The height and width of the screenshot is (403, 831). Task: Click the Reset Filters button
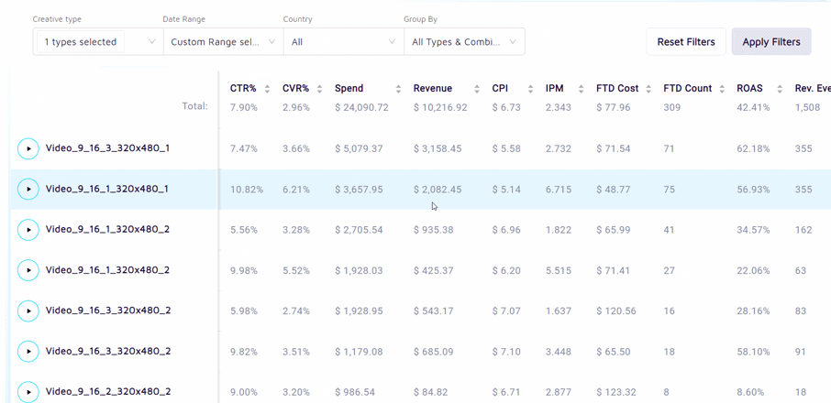(686, 42)
